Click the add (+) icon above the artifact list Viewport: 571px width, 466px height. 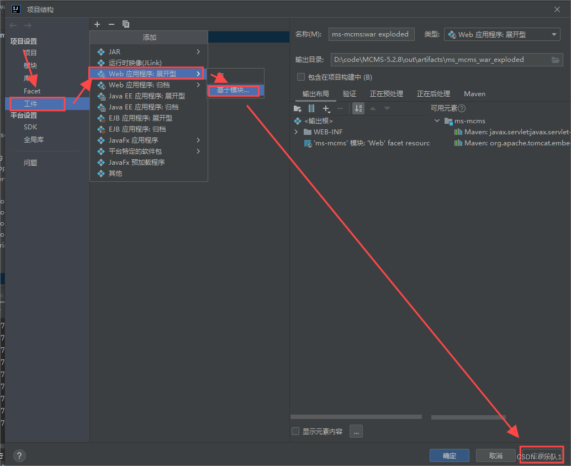(97, 24)
